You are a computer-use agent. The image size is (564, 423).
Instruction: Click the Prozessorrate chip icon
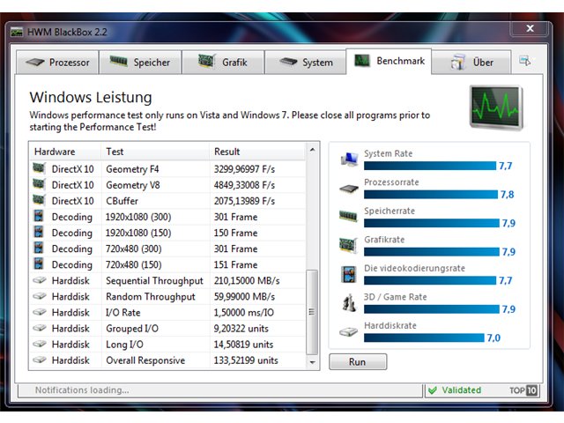tap(349, 189)
